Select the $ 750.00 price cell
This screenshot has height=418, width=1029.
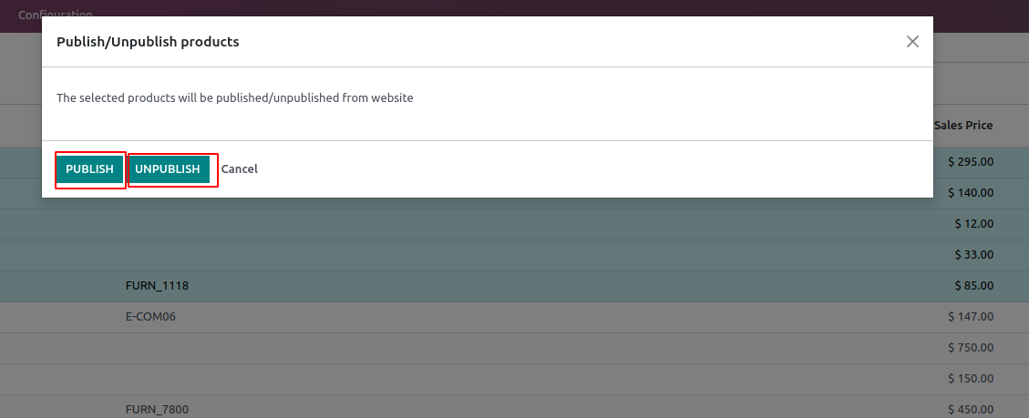pos(971,348)
